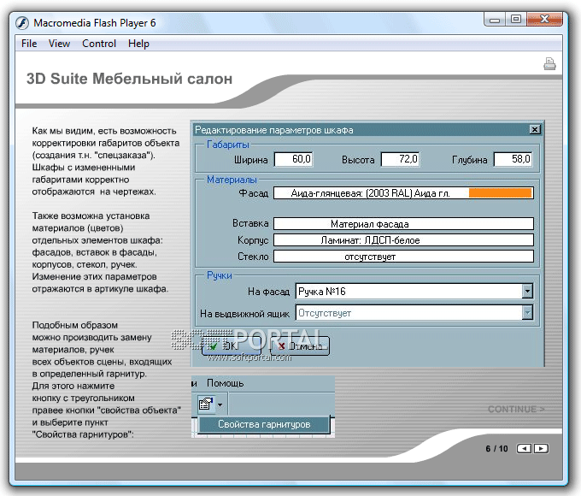Select the Вставка material field
Image resolution: width=581 pixels, height=496 pixels.
pyautogui.click(x=403, y=224)
